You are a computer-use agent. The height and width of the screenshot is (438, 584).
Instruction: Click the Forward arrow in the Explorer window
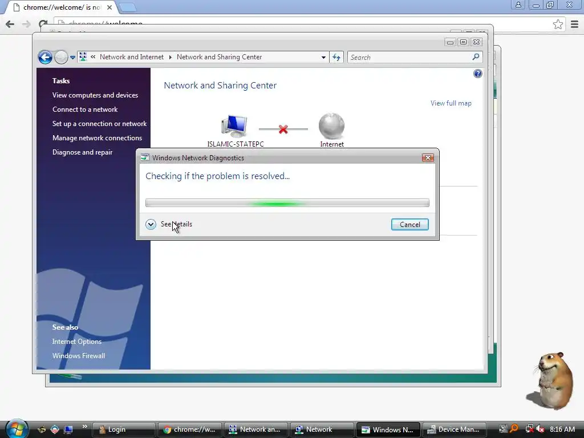tap(61, 58)
